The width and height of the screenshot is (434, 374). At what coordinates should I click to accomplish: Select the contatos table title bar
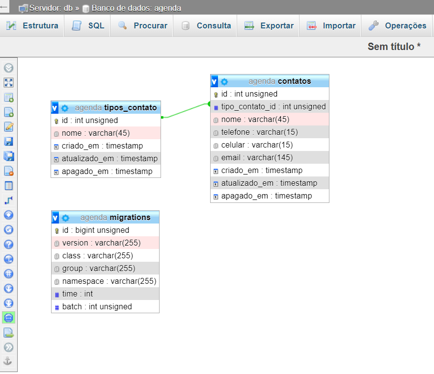tap(270, 81)
